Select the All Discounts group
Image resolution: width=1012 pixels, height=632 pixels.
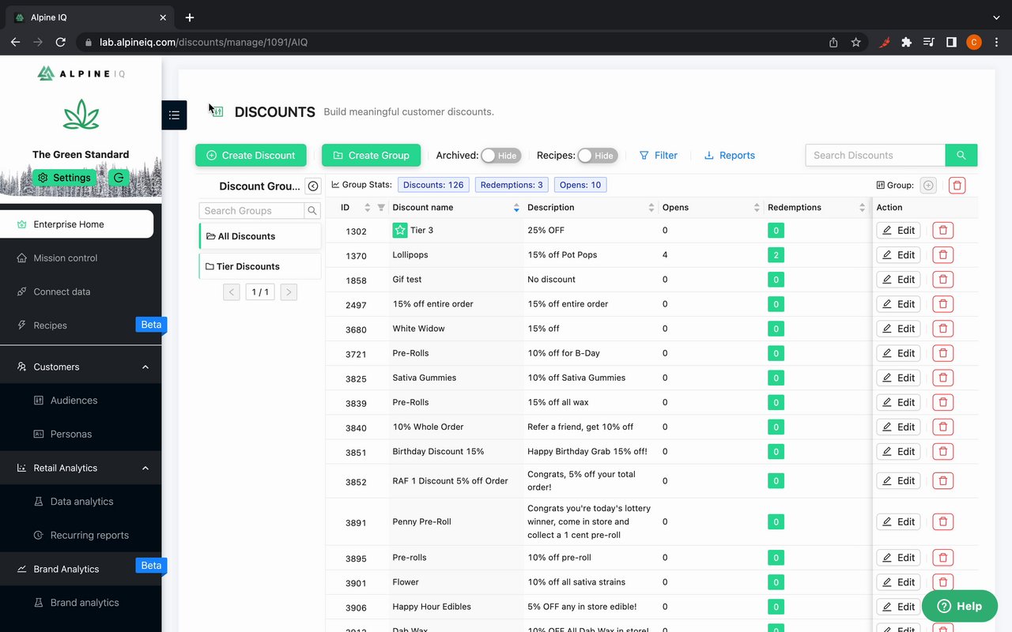[260, 236]
